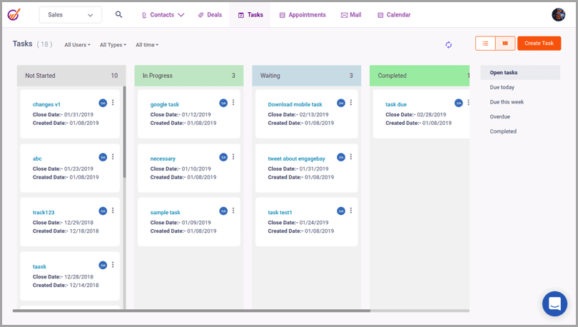Open the chat support bubble
Image resolution: width=578 pixels, height=327 pixels.
pyautogui.click(x=554, y=303)
